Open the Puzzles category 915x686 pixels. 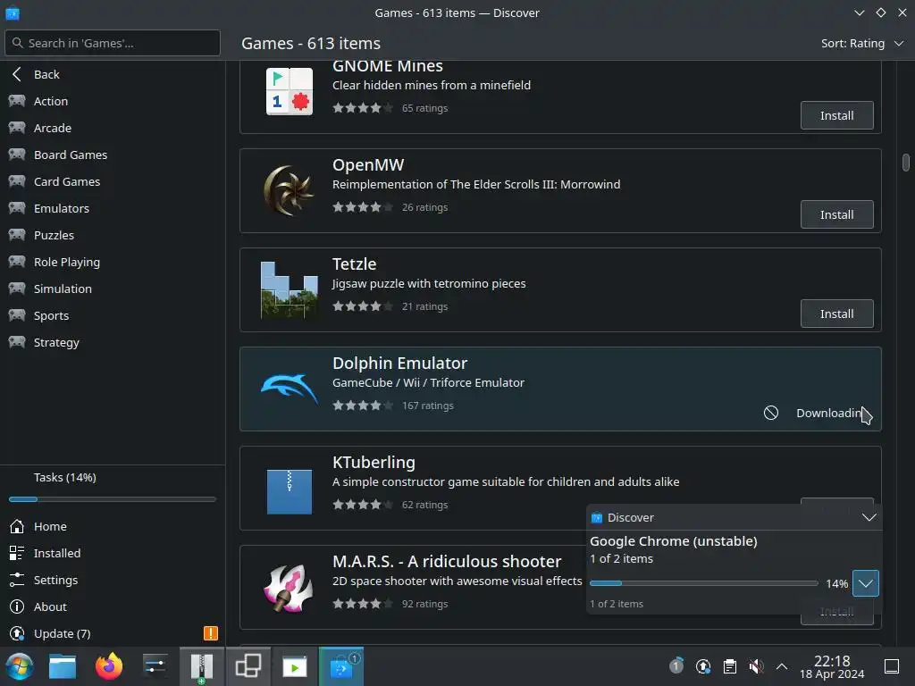click(x=111, y=235)
